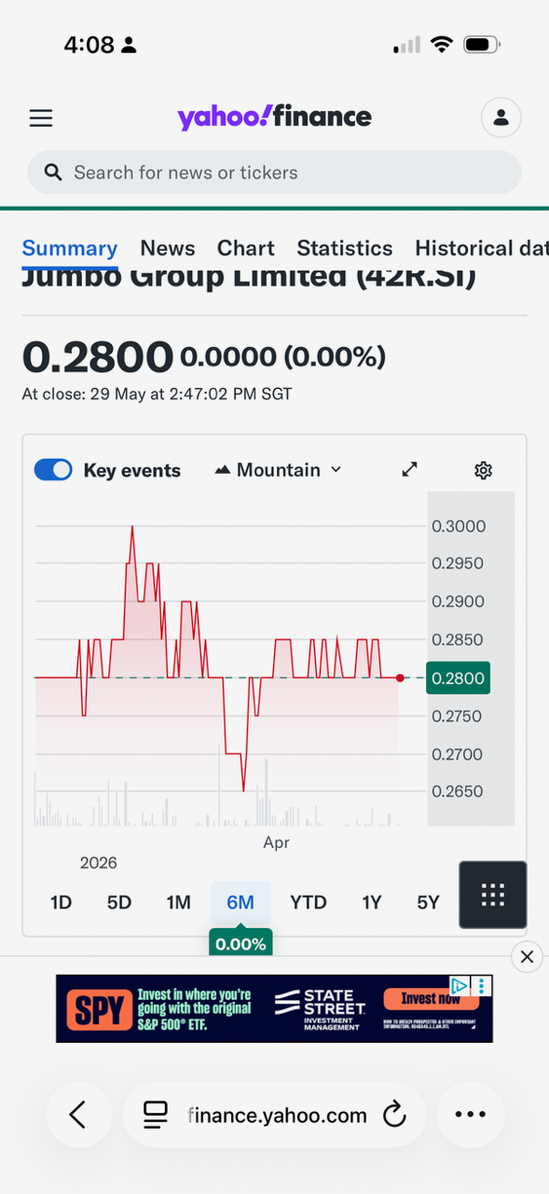
Task: Select the YTD time range
Action: (x=309, y=902)
